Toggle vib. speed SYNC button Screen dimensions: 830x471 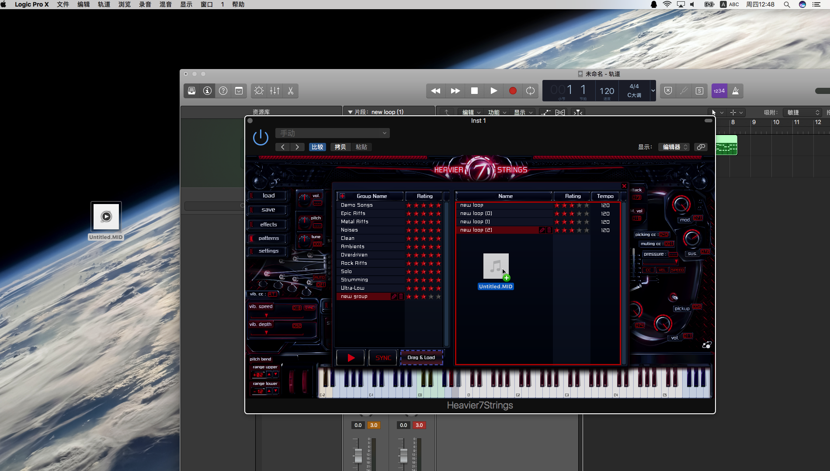(x=309, y=308)
